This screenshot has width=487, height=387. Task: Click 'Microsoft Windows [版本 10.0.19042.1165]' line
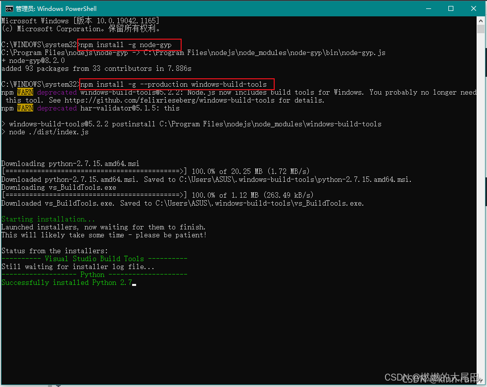tap(80, 21)
